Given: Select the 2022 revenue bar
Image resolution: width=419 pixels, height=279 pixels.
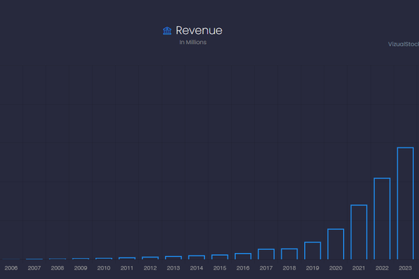Looking at the screenshot, I should point(382,218).
